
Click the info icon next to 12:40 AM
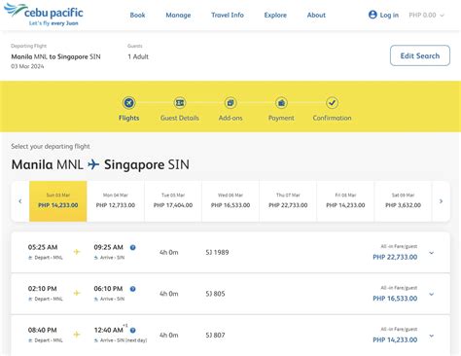point(132,331)
